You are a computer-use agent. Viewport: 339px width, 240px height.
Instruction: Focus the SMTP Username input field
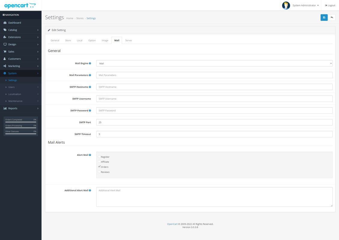pos(214,99)
